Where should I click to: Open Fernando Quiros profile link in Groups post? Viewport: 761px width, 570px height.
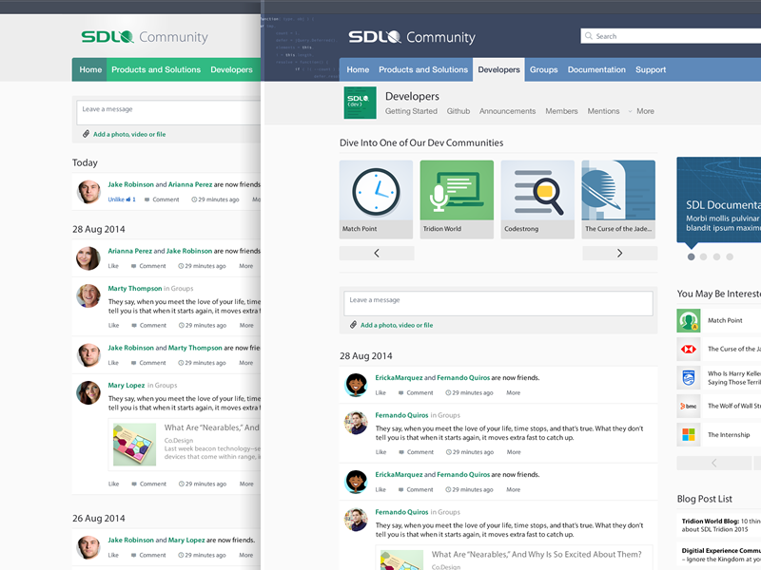[400, 415]
